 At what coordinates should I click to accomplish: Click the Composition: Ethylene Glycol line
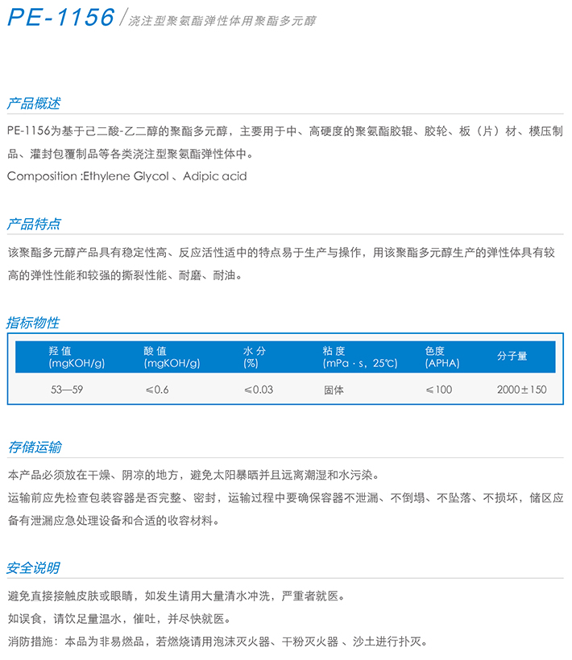(x=126, y=175)
